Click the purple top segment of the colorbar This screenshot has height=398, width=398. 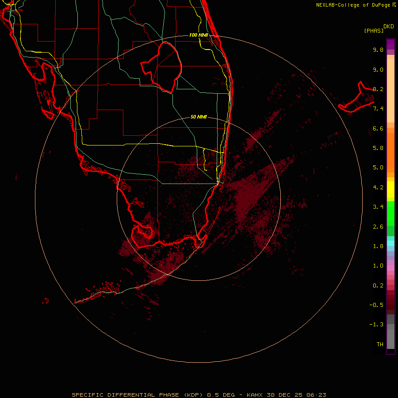(390, 44)
